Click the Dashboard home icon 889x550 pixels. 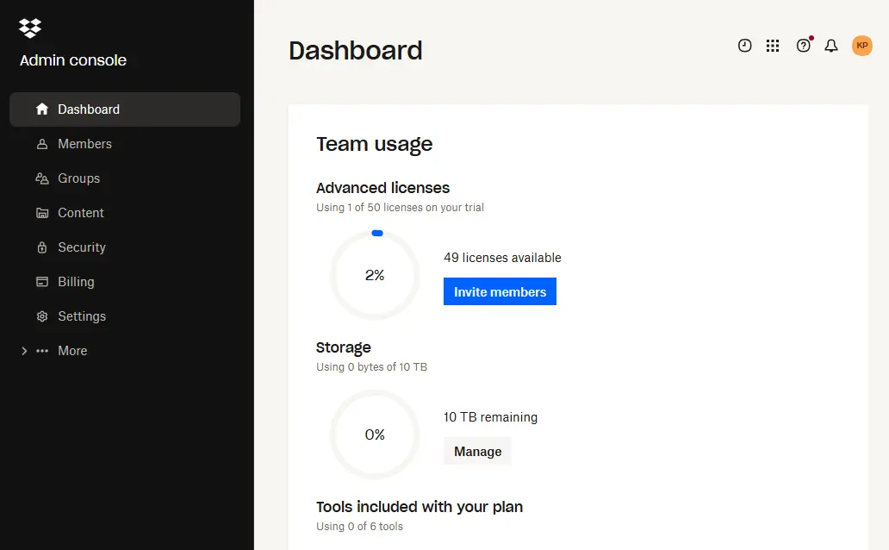tap(42, 109)
